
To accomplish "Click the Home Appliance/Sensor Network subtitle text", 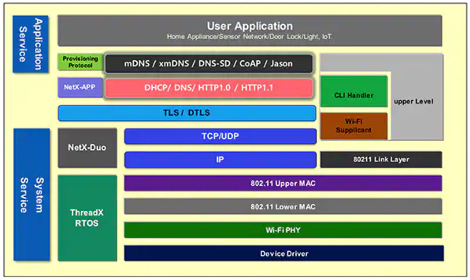I will click(250, 37).
